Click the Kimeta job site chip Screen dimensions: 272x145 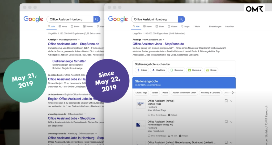[x=211, y=70]
